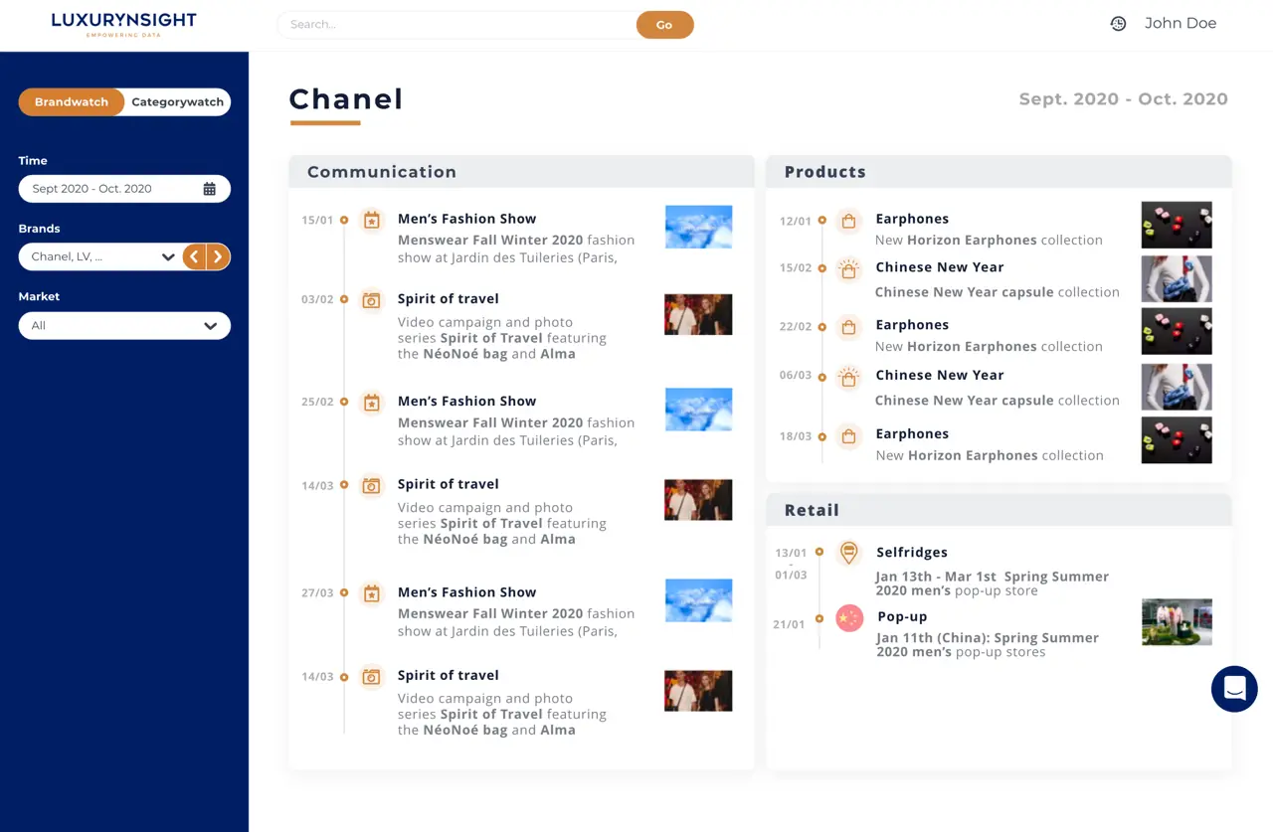Open the Time date range picker
The height and width of the screenshot is (832, 1273).
tap(109, 189)
